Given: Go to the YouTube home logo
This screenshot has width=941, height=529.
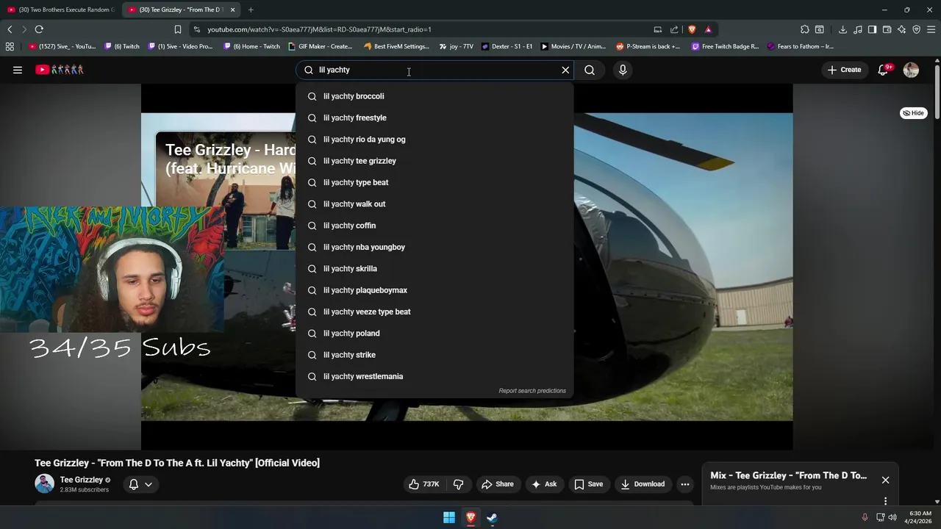Looking at the screenshot, I should (x=60, y=70).
